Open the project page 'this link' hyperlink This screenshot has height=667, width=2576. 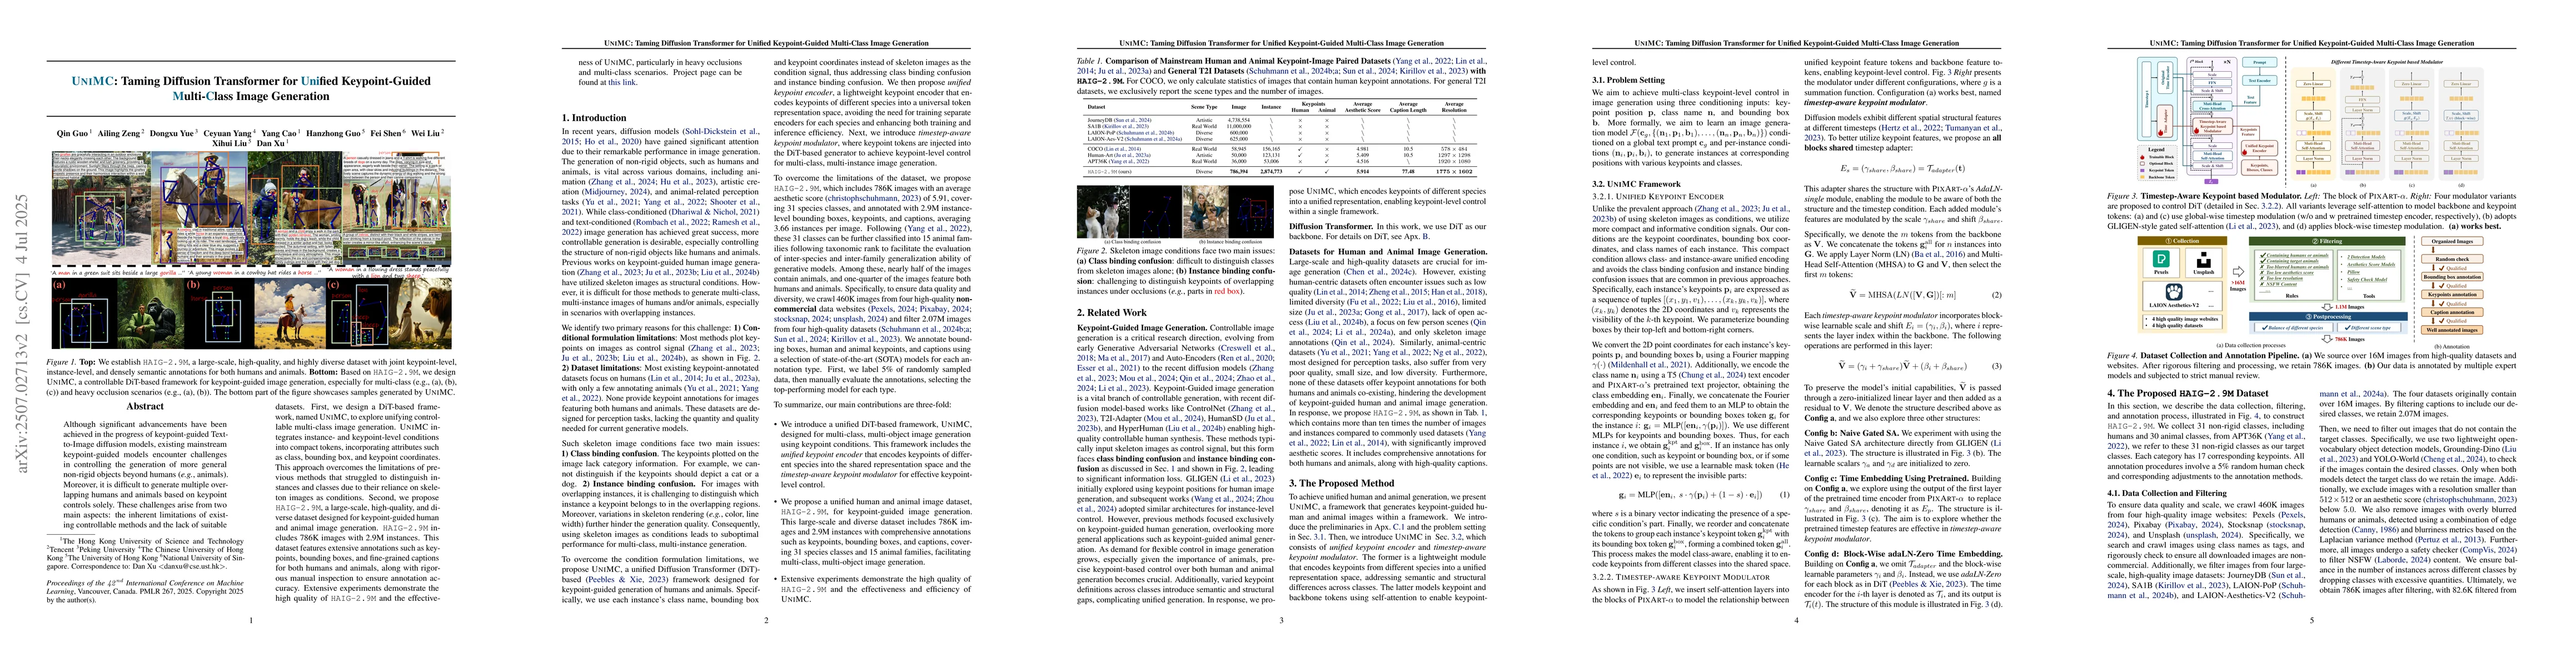pyautogui.click(x=622, y=82)
